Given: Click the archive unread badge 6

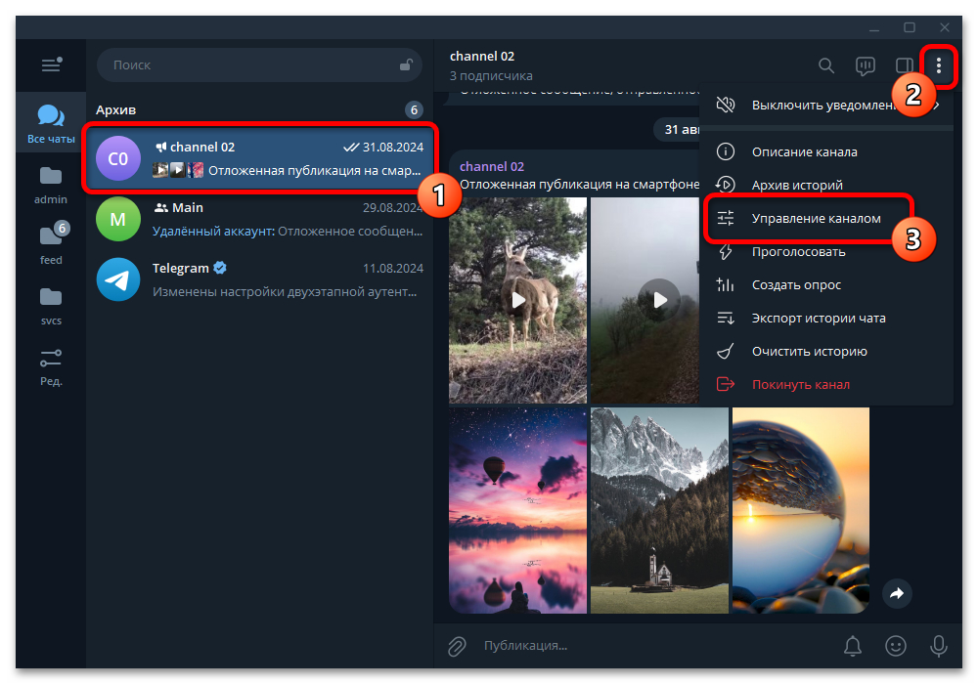Looking at the screenshot, I should tap(414, 110).
